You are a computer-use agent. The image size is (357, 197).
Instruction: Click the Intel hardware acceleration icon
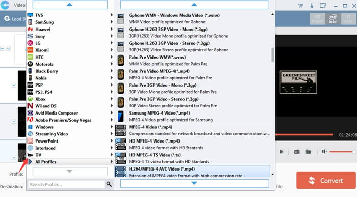[333, 19]
